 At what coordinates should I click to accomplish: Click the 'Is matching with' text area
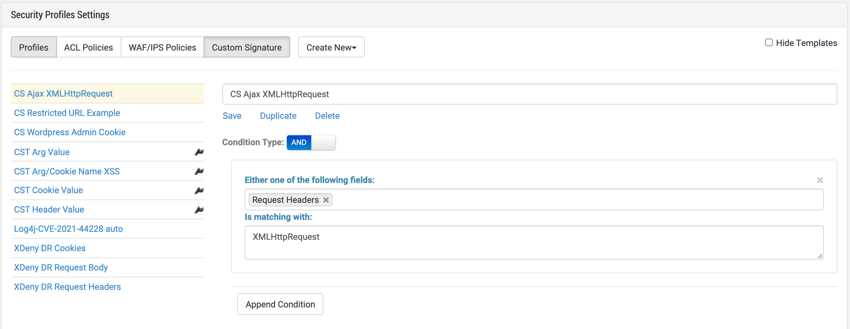point(533,242)
